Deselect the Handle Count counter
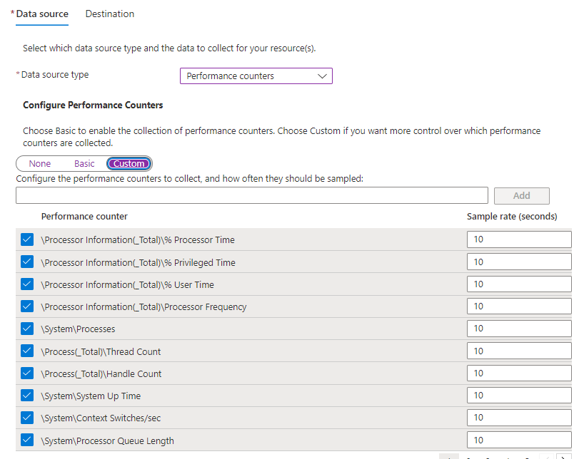 [27, 373]
